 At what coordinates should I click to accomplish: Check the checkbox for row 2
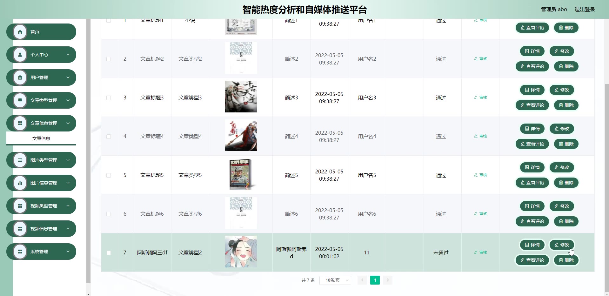(x=109, y=59)
